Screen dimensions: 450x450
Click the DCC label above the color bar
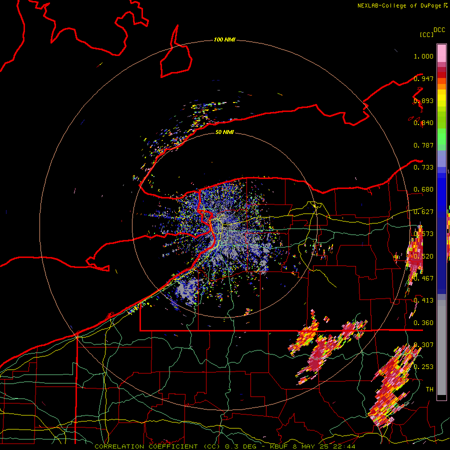(439, 30)
